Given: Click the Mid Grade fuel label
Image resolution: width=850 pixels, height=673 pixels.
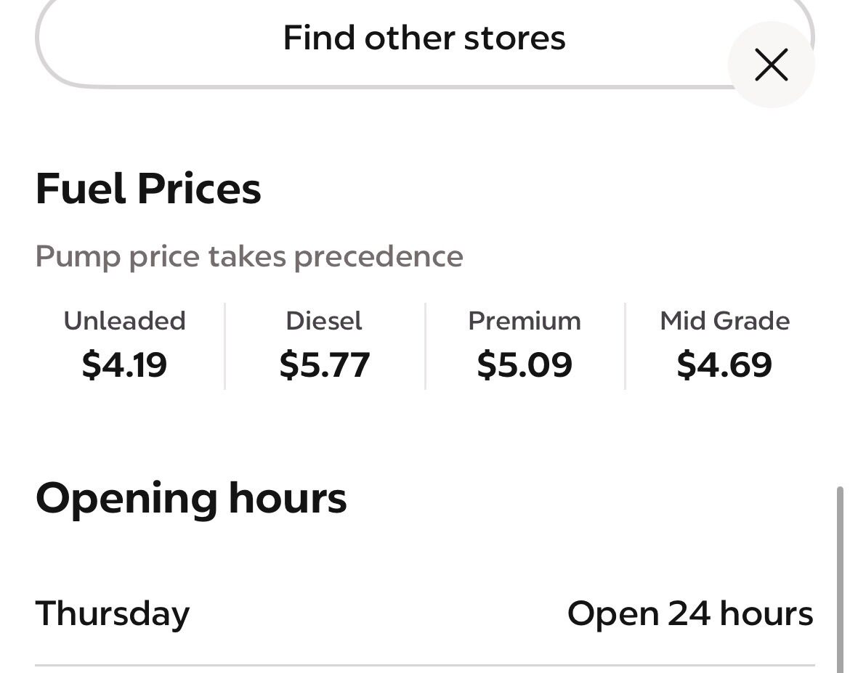Looking at the screenshot, I should (724, 321).
